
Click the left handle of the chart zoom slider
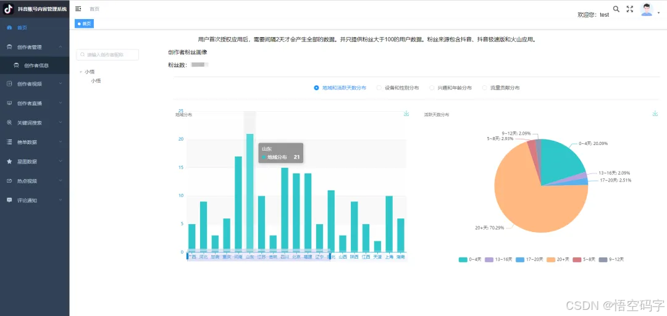click(187, 256)
